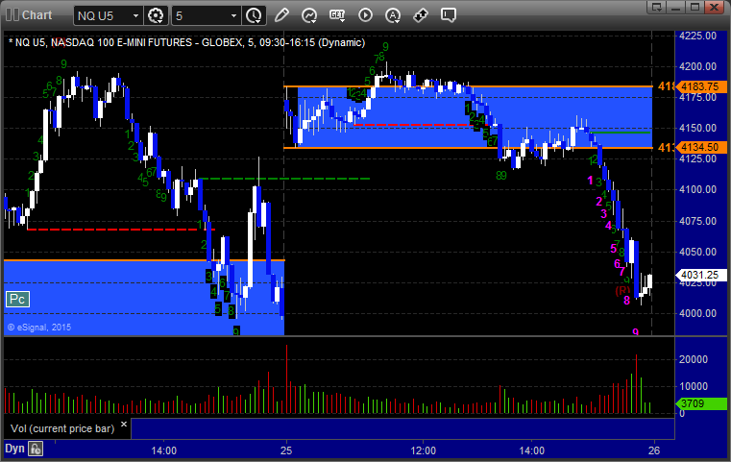Open the window options menu icon

657,7
